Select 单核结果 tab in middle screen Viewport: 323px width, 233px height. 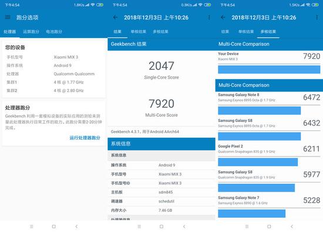point(138,32)
